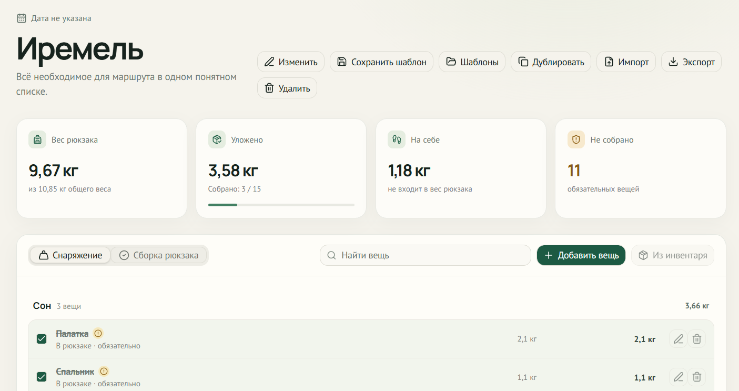739x391 pixels.
Task: Switch to the Сборка рюкзака tab
Action: pos(159,255)
